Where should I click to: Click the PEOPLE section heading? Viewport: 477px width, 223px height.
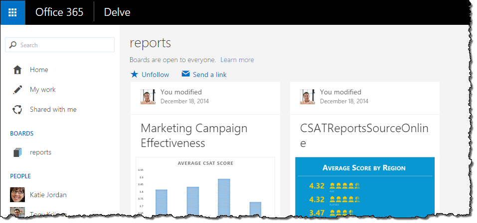(20, 176)
